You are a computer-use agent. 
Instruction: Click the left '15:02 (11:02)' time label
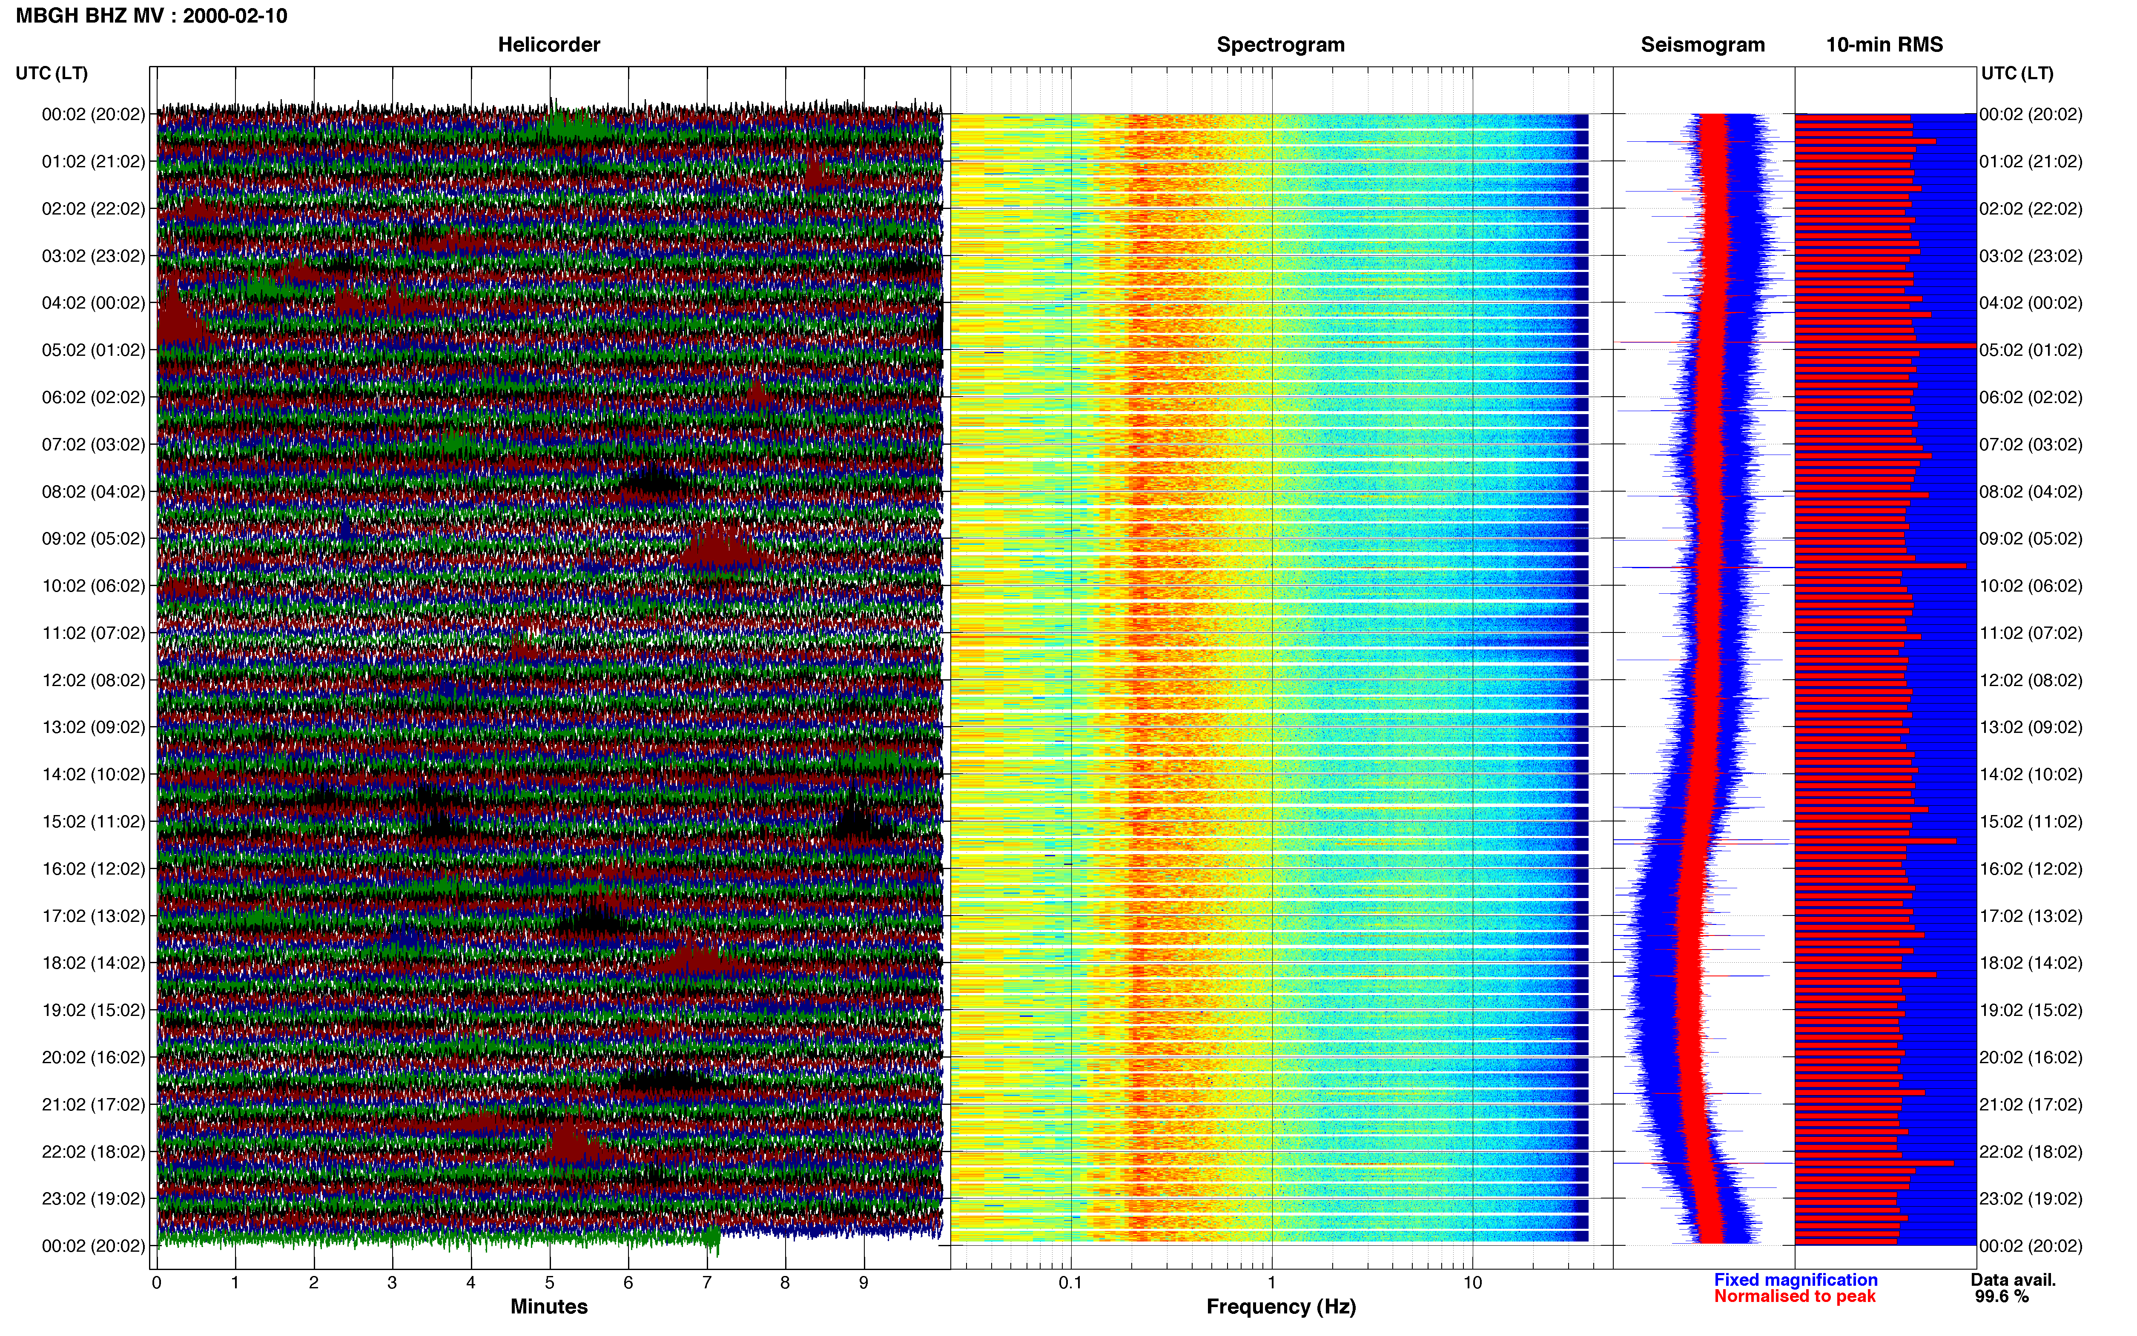(94, 822)
